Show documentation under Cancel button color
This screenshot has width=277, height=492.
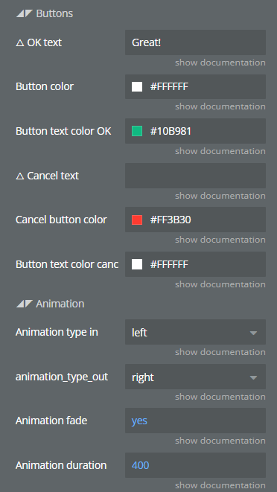[220, 240]
